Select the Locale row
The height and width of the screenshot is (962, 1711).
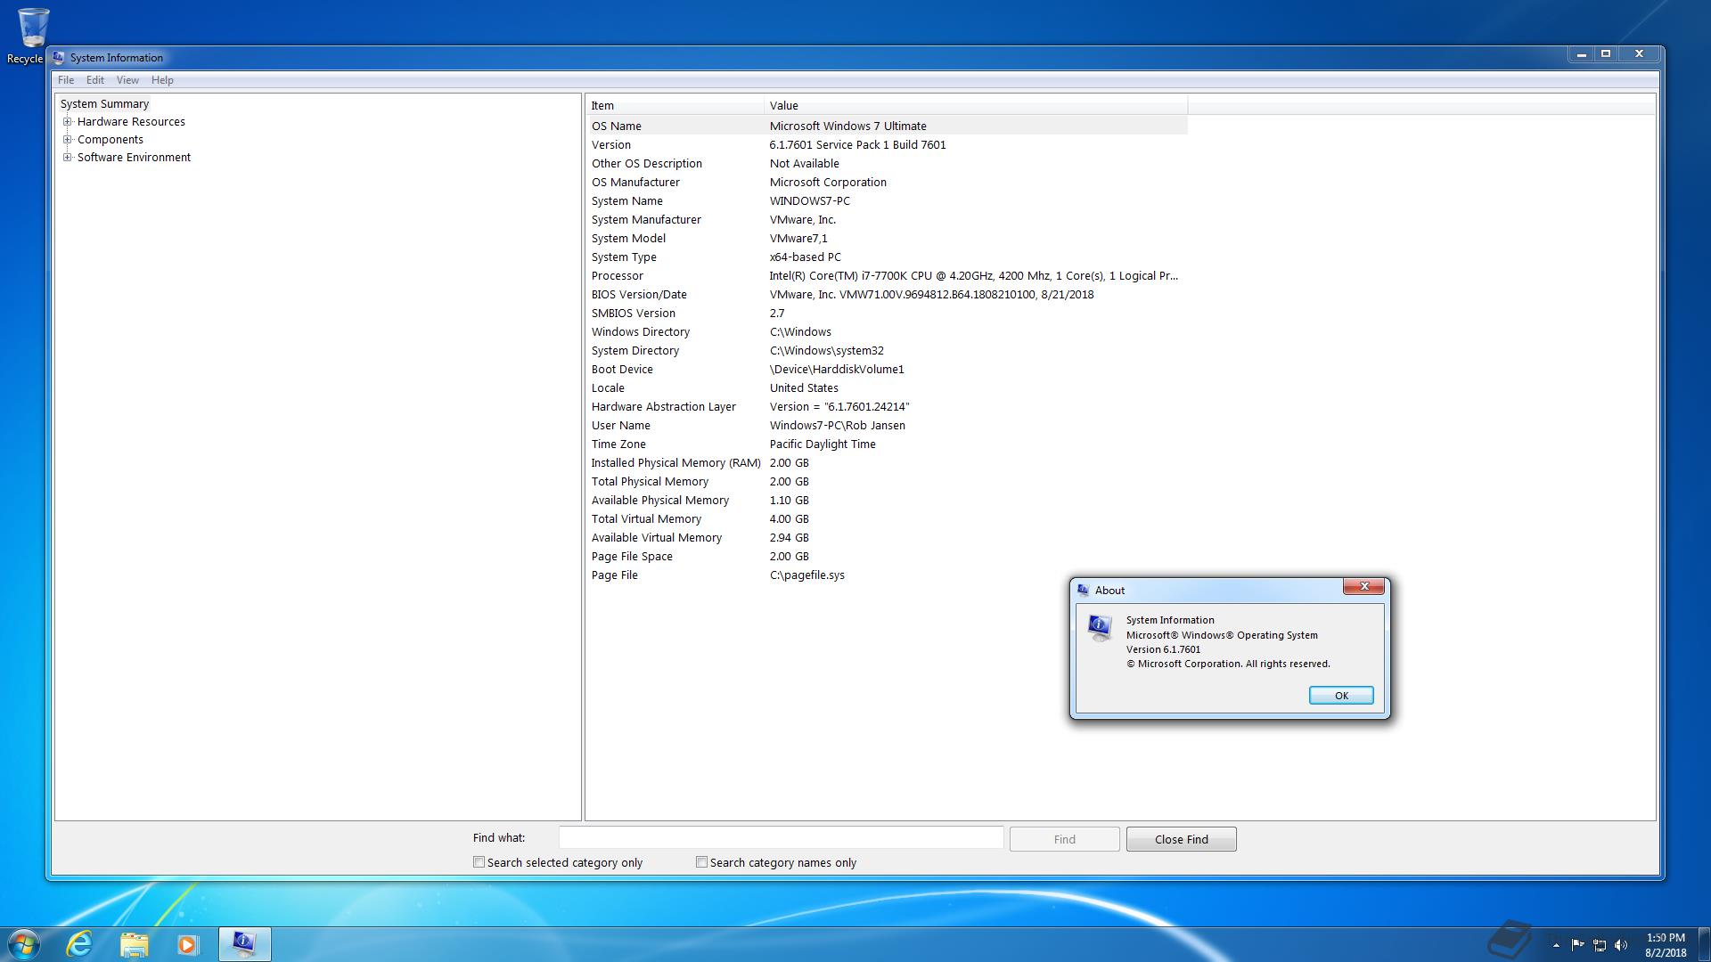pos(887,388)
